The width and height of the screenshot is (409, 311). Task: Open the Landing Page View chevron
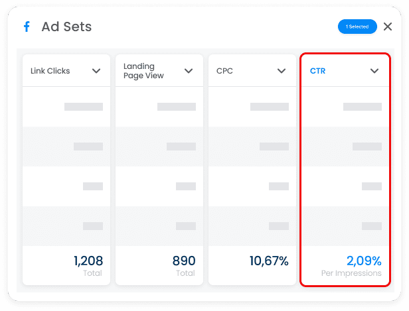coord(189,71)
